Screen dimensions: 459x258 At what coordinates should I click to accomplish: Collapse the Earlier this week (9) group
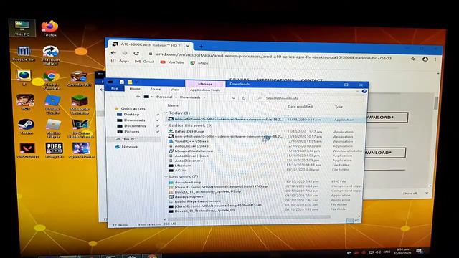click(166, 125)
